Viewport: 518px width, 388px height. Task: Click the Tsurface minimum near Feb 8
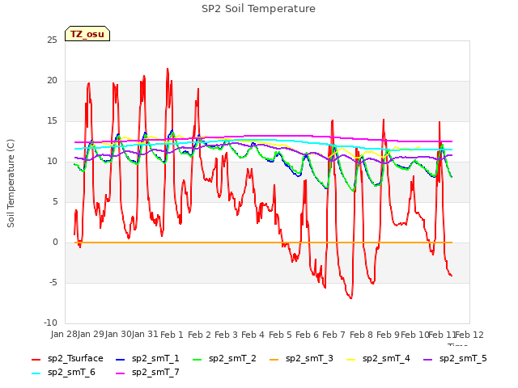(350, 298)
